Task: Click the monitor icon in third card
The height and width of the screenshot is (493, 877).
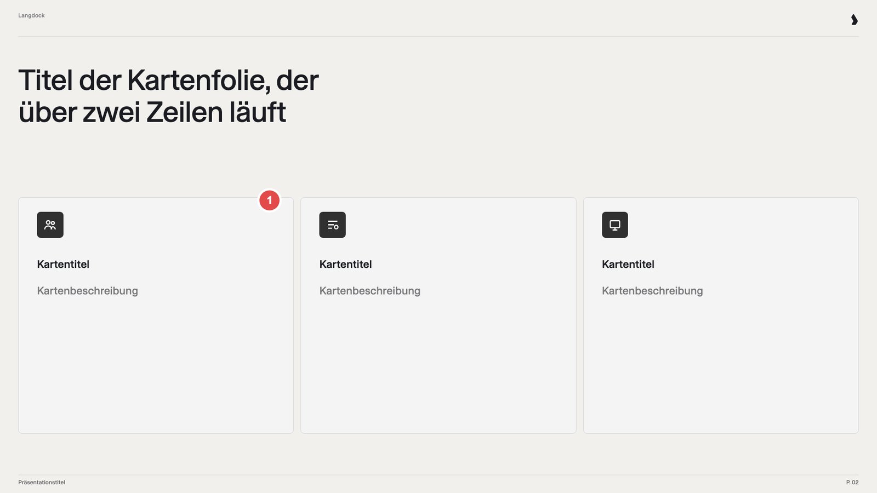Action: [615, 225]
